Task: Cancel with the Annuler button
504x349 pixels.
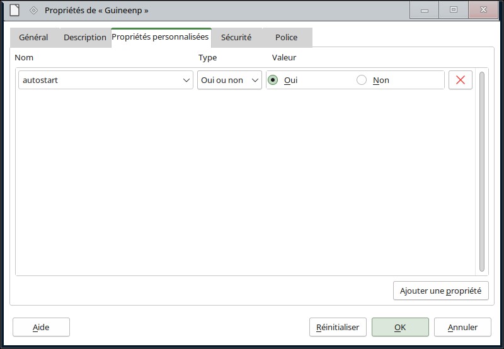Action: [x=462, y=327]
